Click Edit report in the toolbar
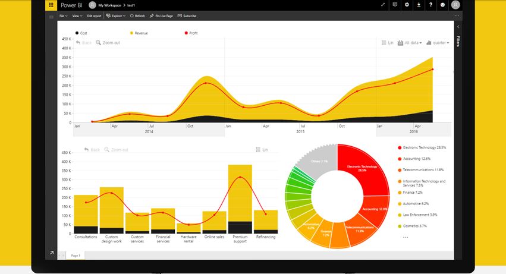Viewport: 506px width, 274px height. [94, 16]
